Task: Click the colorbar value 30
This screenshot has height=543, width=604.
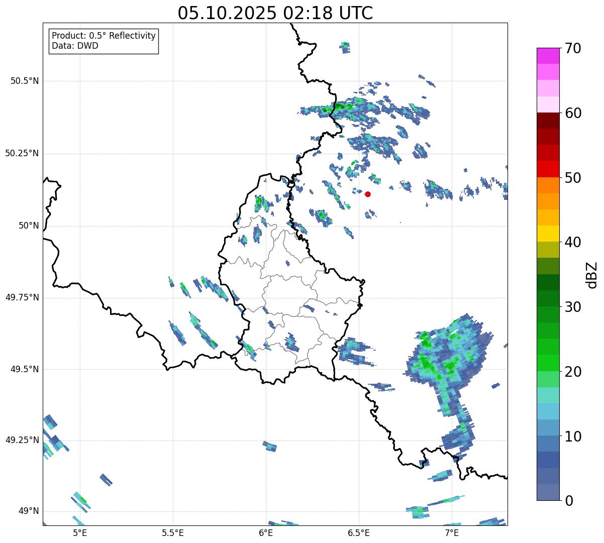Action: (573, 307)
